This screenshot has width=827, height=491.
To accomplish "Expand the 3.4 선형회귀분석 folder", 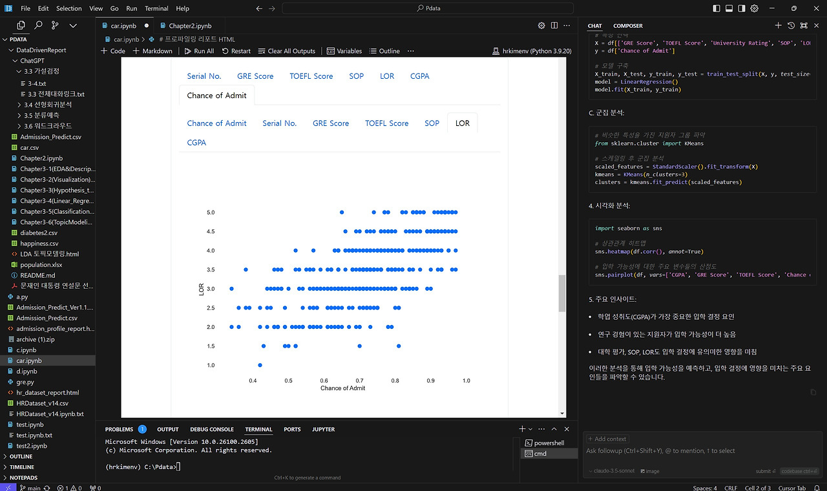I will click(48, 105).
